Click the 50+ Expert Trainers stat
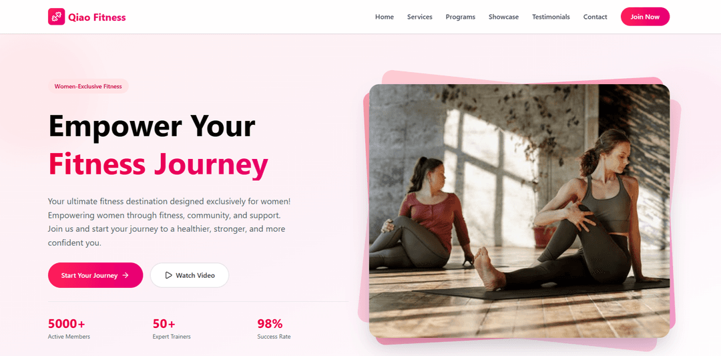The width and height of the screenshot is (721, 356). [172, 329]
